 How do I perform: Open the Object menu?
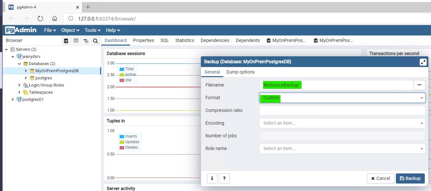click(x=70, y=30)
